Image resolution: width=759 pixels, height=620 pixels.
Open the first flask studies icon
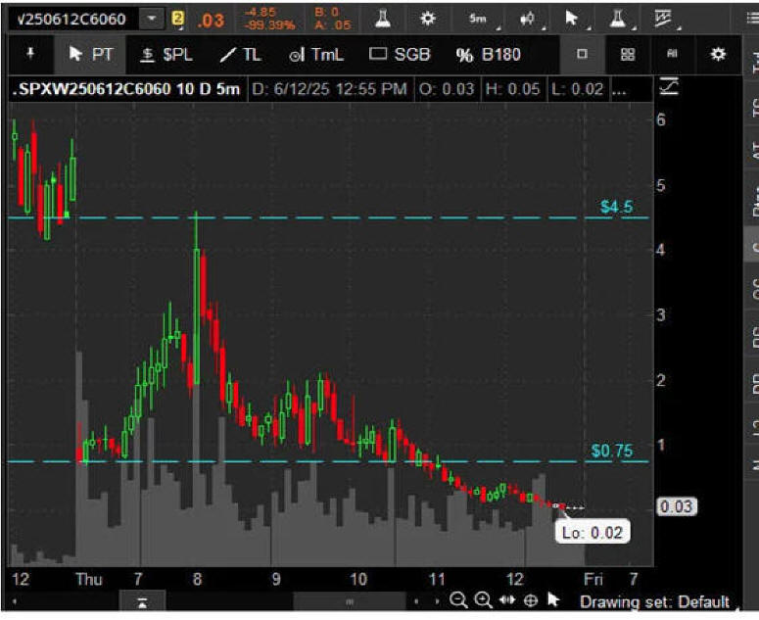[383, 19]
